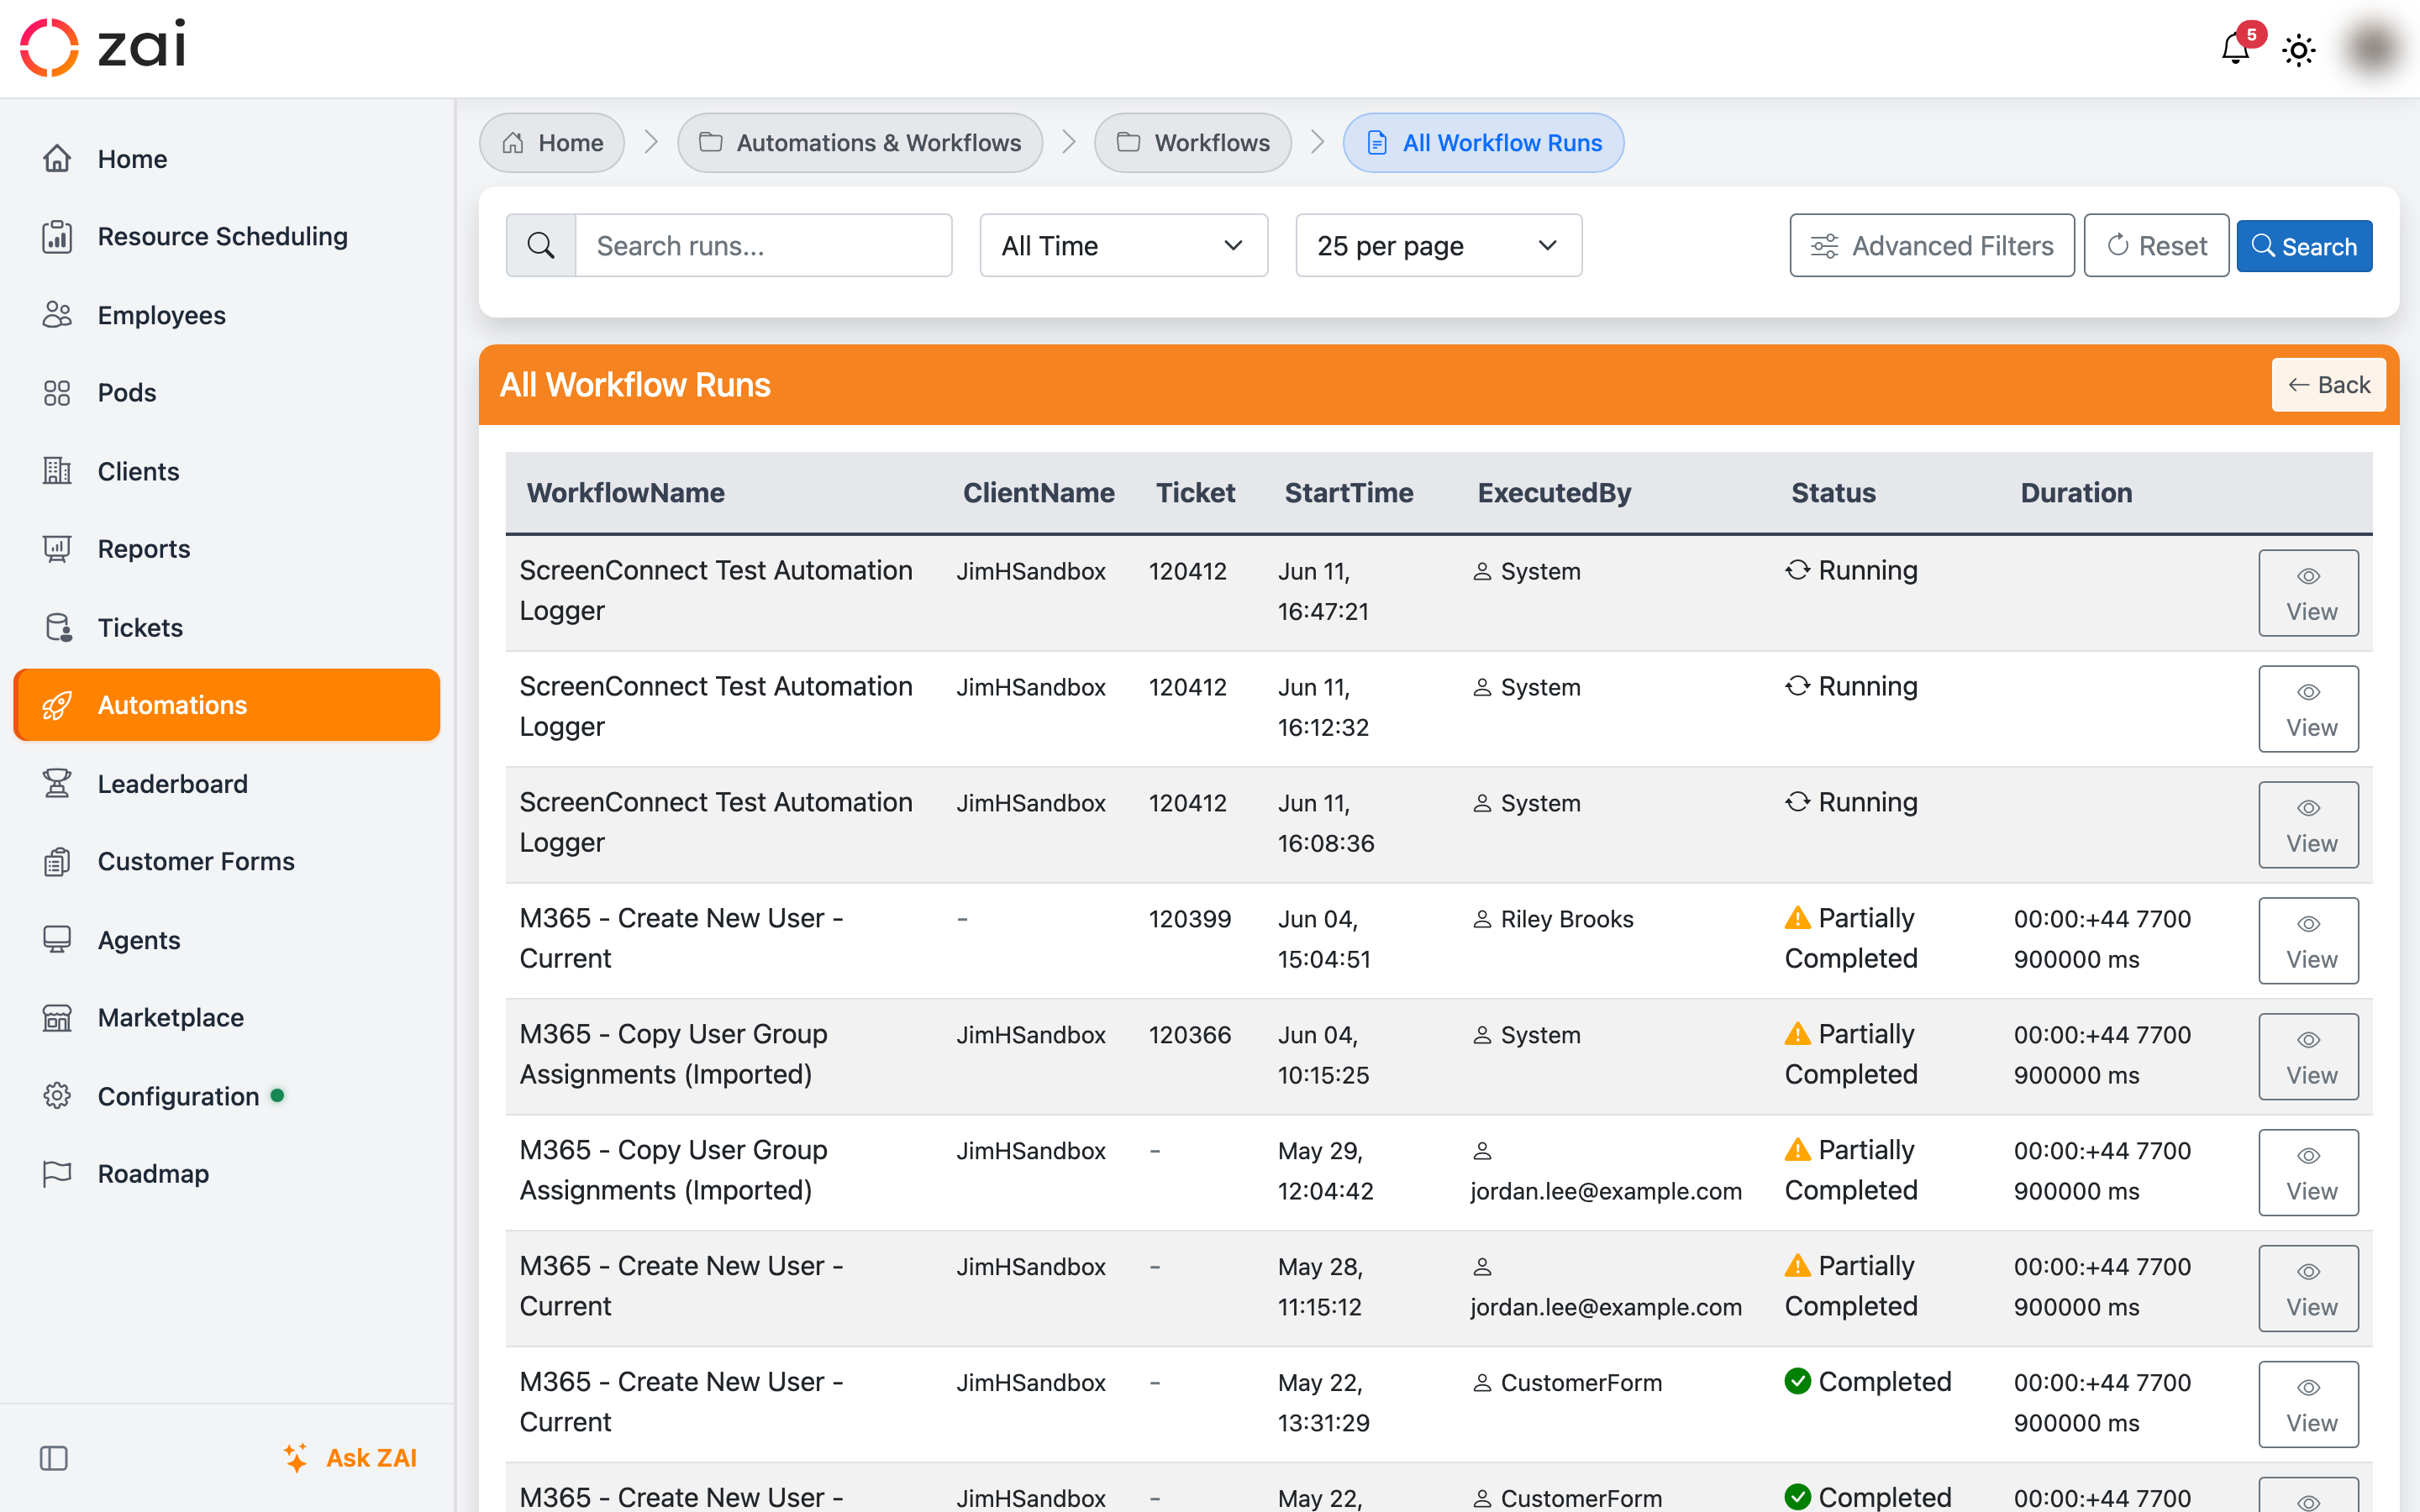2420x1512 pixels.
Task: Click the ClientName column header
Action: click(1038, 493)
